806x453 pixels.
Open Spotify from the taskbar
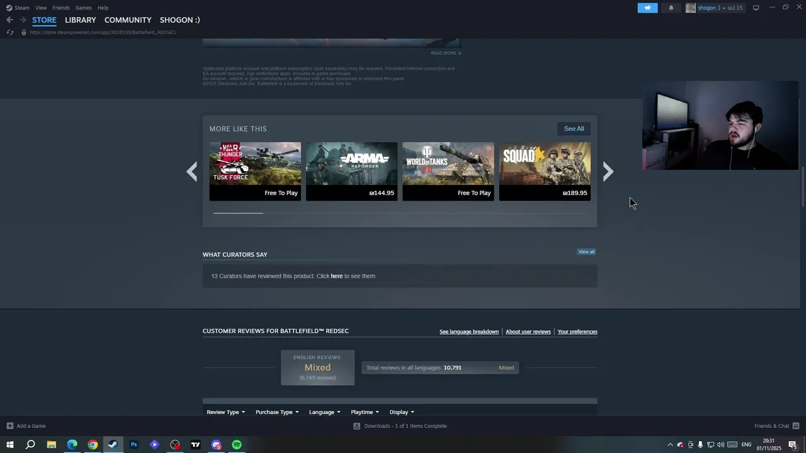coord(237,445)
